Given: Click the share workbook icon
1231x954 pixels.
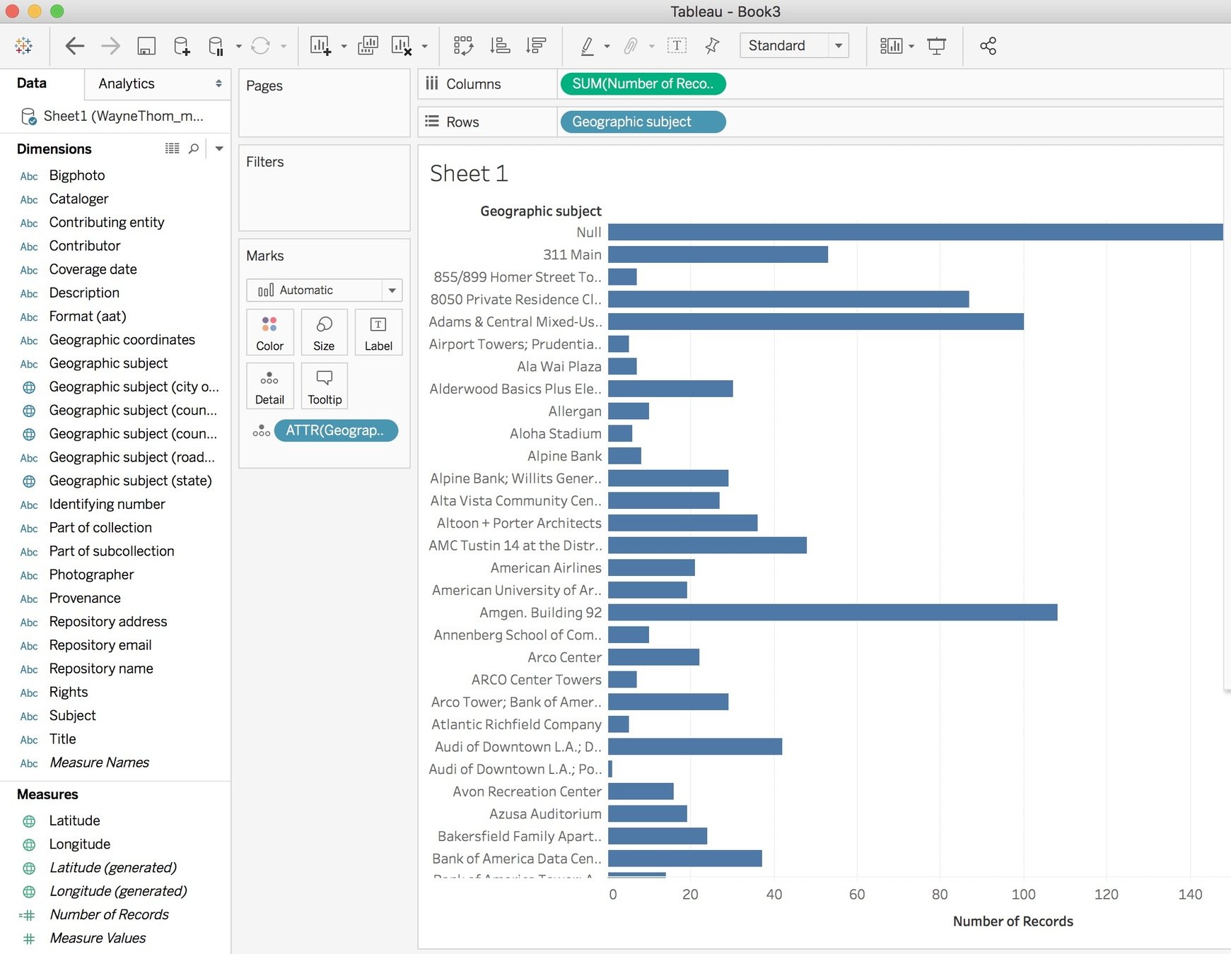Looking at the screenshot, I should [x=988, y=46].
